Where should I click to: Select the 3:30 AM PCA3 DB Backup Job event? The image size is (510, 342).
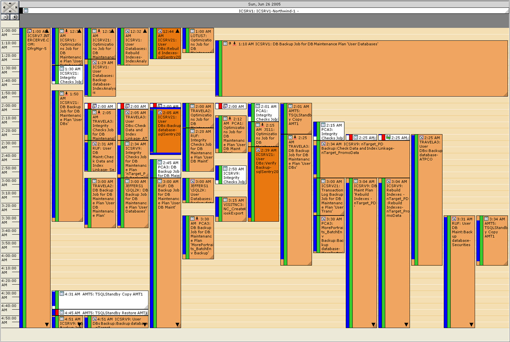pyautogui.click(x=198, y=237)
